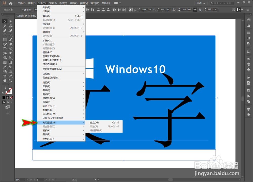This screenshot has height=182, width=253.
Task: Select the Mesh tool
Action: (x=5, y=62)
